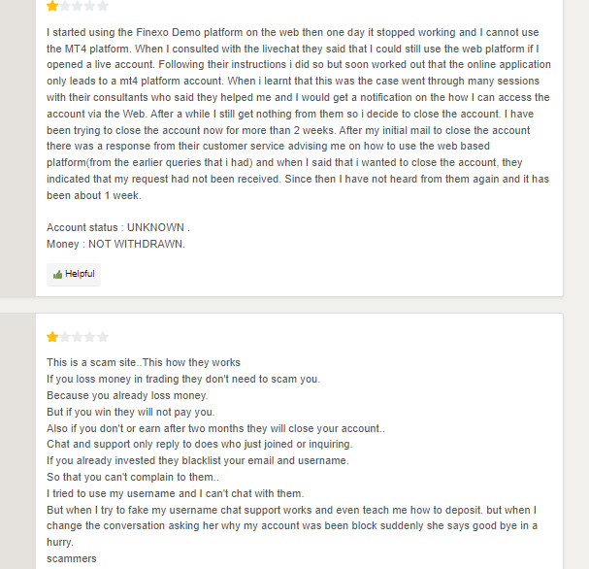Click the 'Money : NOT WITHDRAWN.' line
This screenshot has width=589, height=569.
[115, 244]
